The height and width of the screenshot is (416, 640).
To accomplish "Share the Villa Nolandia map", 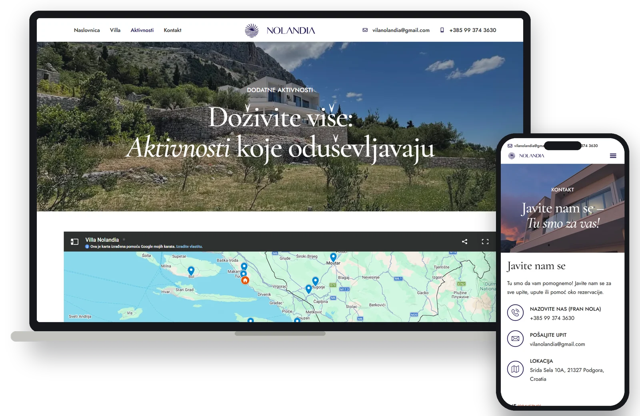I will [x=464, y=242].
